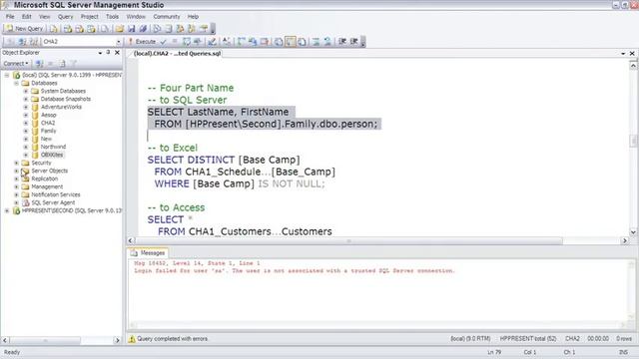Click the Filter icon in Object Explorer

pyautogui.click(x=74, y=64)
